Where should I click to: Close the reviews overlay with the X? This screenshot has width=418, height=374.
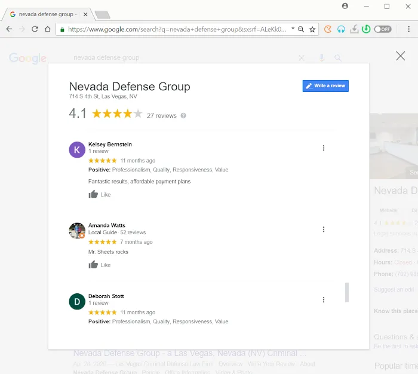tap(401, 56)
